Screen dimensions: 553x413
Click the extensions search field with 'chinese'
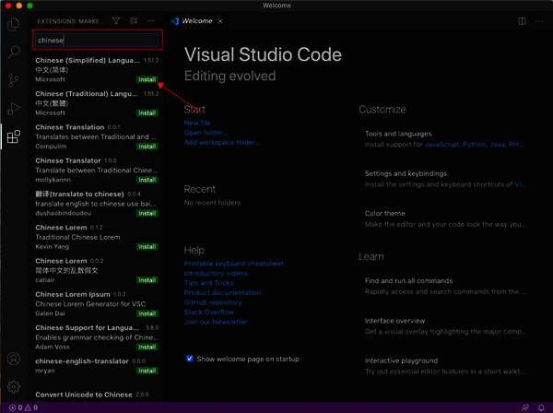tap(97, 40)
